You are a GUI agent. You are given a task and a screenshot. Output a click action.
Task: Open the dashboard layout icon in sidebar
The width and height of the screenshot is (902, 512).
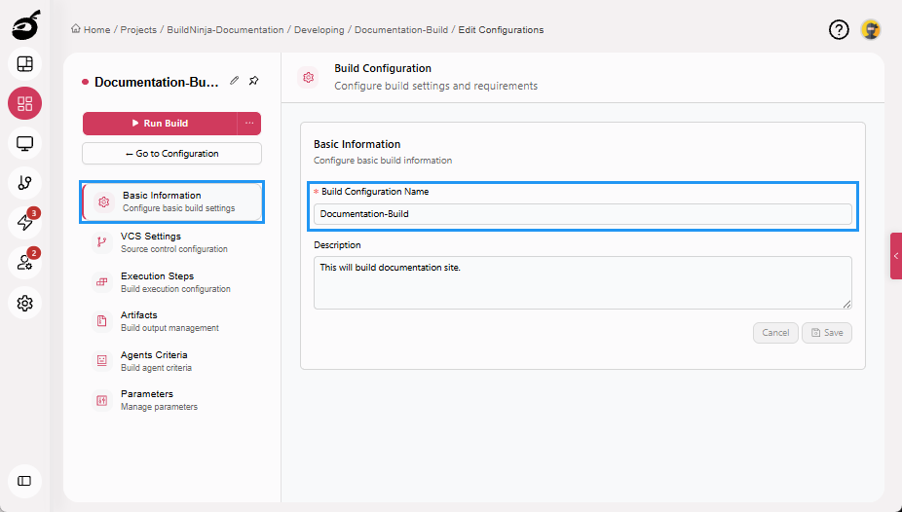point(24,64)
